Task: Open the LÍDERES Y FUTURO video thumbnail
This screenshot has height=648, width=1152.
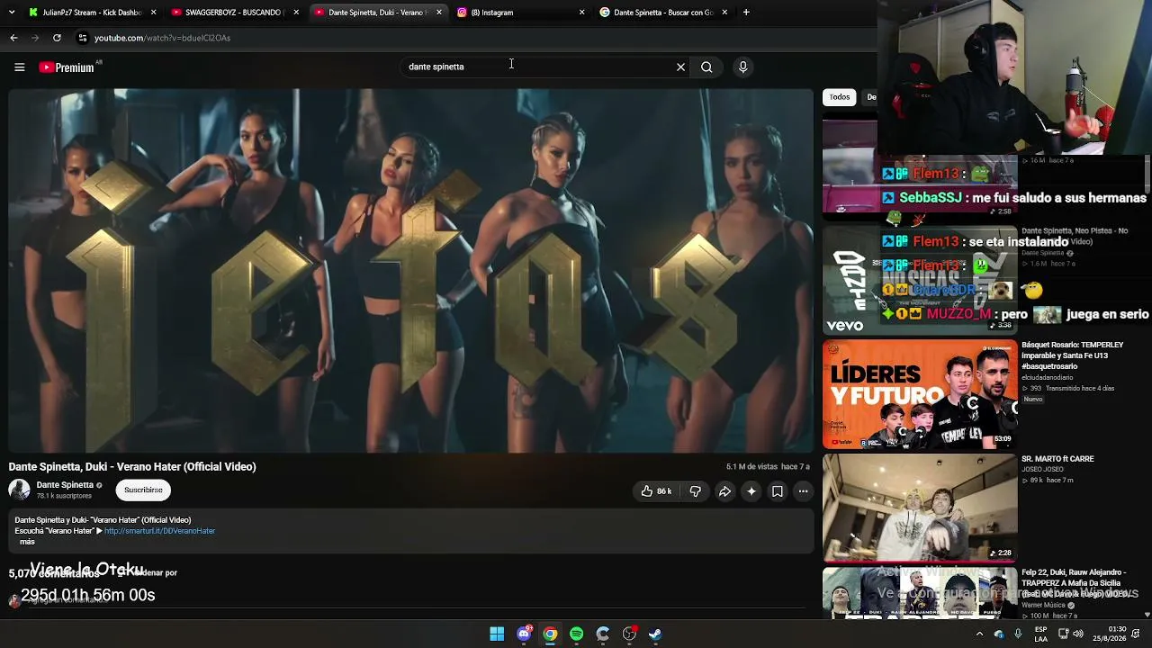Action: click(920, 394)
